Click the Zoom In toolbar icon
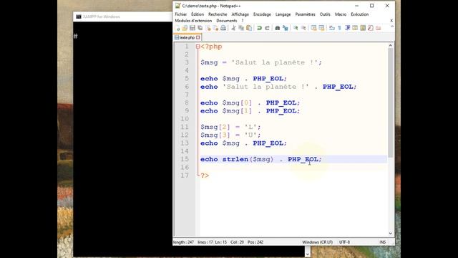 [x=296, y=28]
